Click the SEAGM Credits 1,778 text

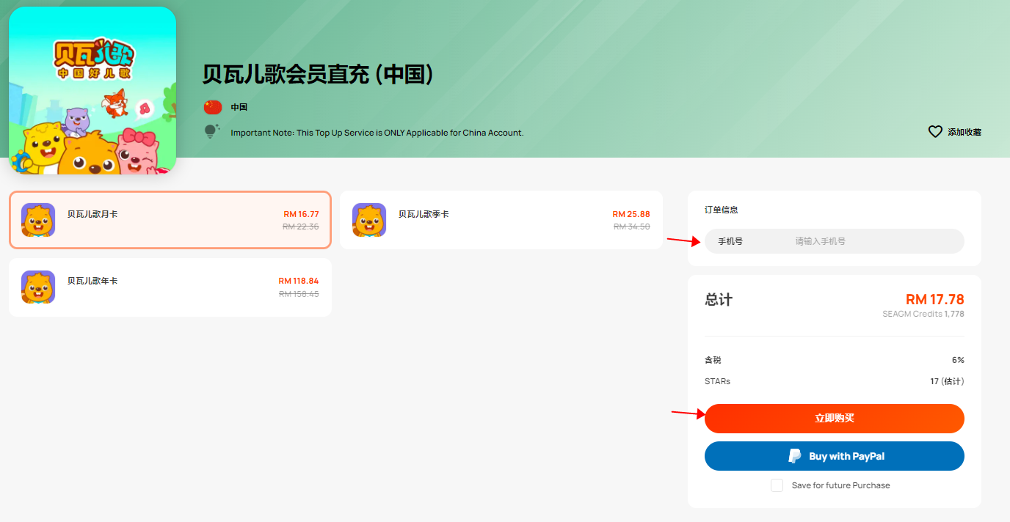pyautogui.click(x=923, y=314)
